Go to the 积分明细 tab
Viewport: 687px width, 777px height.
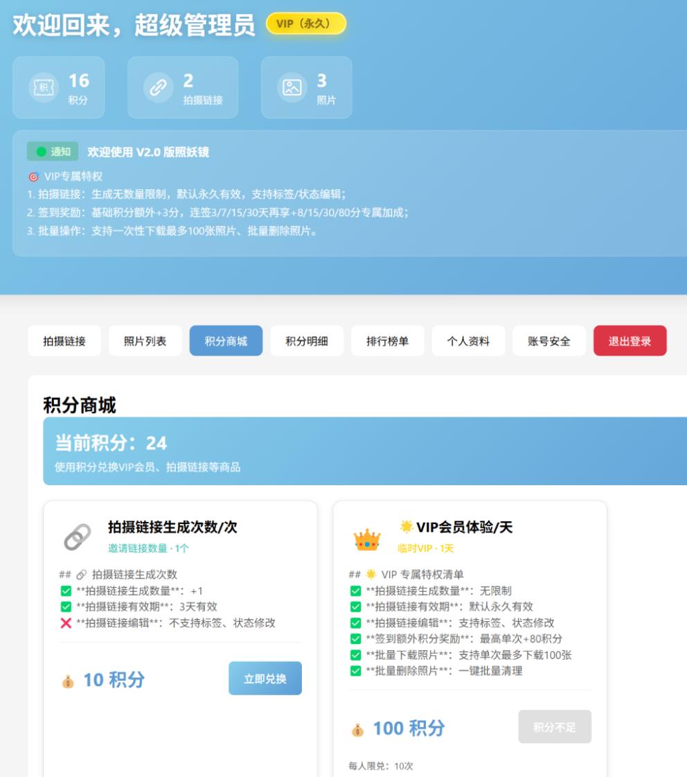pos(307,341)
